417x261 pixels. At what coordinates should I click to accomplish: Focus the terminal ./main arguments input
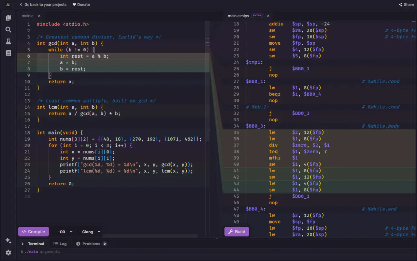50,252
